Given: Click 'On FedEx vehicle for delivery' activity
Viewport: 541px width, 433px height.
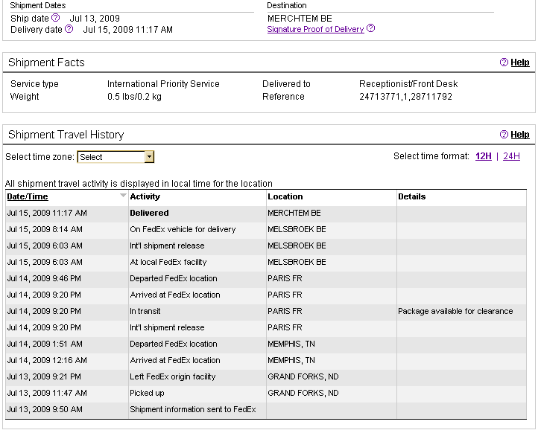Looking at the screenshot, I should [183, 229].
